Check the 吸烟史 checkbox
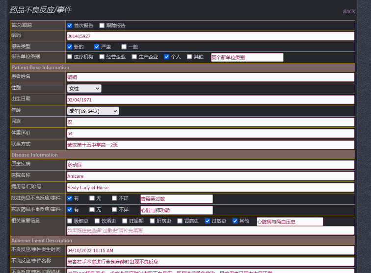 pyautogui.click(x=70, y=221)
